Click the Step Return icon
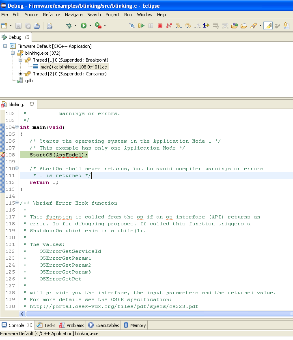 198,26
